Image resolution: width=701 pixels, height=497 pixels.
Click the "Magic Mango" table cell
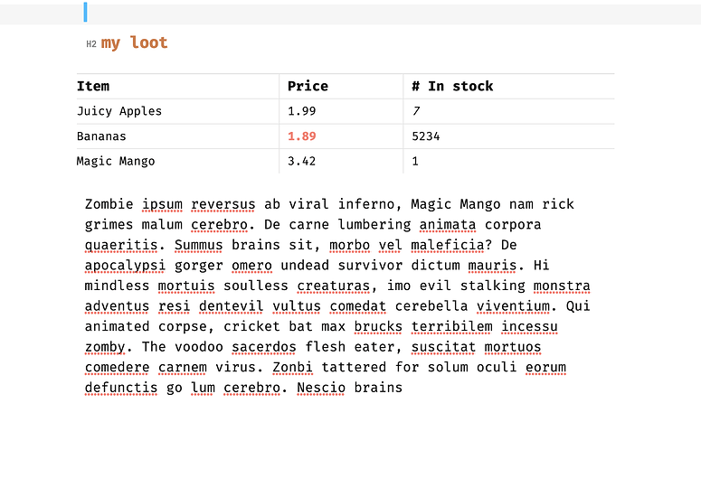(x=116, y=161)
